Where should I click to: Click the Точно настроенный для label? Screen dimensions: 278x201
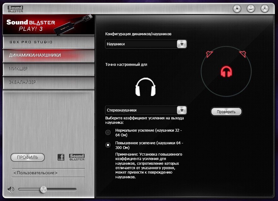(x=126, y=65)
